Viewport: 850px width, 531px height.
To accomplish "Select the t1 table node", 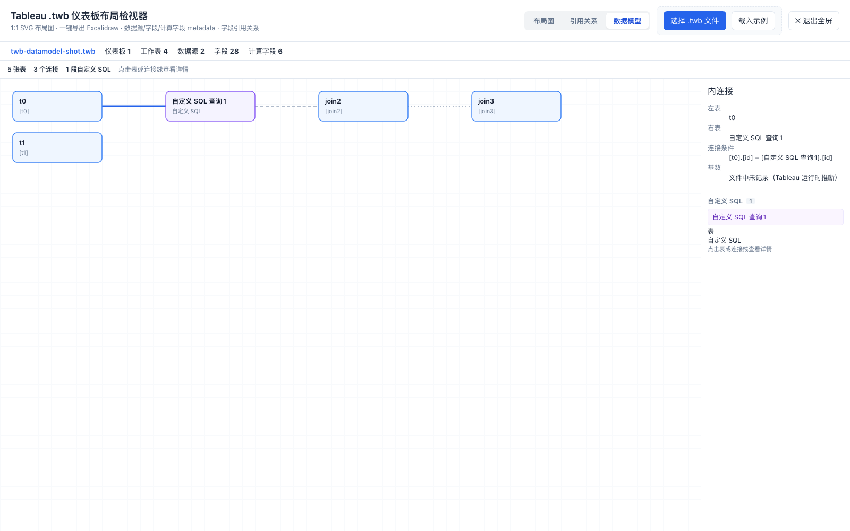I will click(x=57, y=148).
